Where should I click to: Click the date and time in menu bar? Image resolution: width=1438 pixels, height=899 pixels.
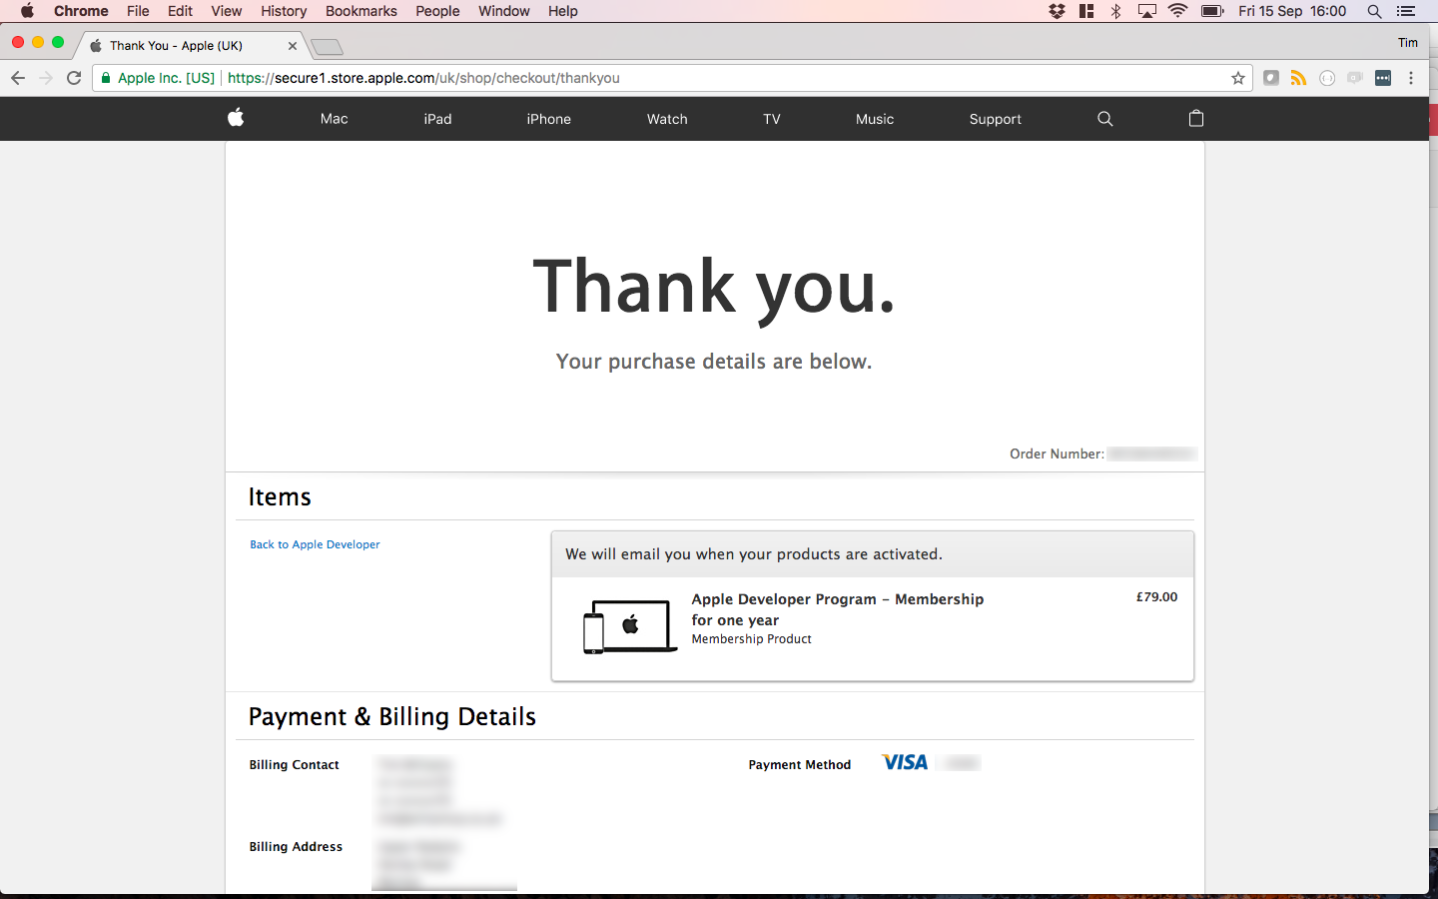tap(1292, 11)
